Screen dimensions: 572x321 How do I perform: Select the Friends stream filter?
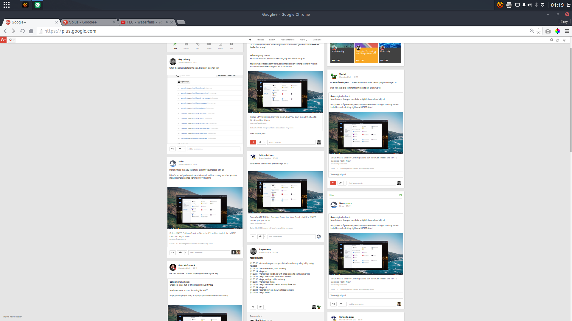click(260, 40)
